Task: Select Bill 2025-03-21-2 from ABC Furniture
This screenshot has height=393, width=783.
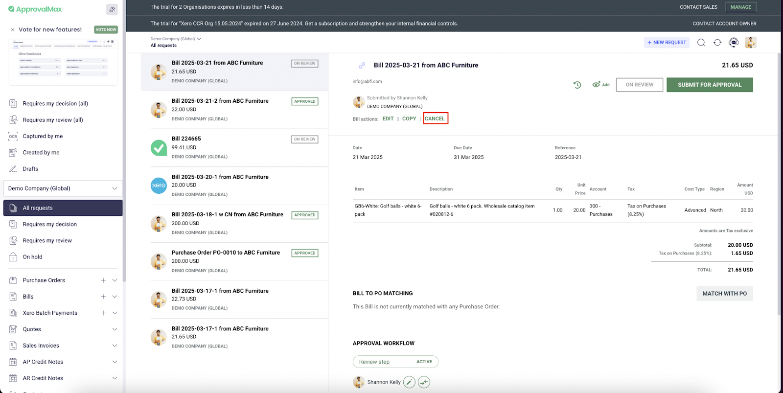Action: 234,110
